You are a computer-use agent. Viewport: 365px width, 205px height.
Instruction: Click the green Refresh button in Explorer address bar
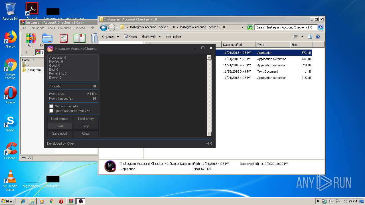pos(250,27)
